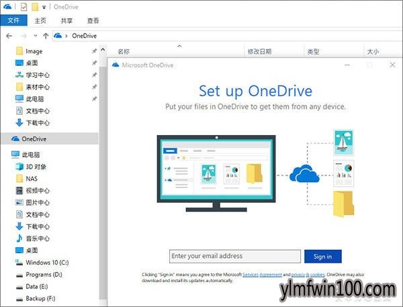Open 音乐中心 under 此电脑

tap(32, 238)
